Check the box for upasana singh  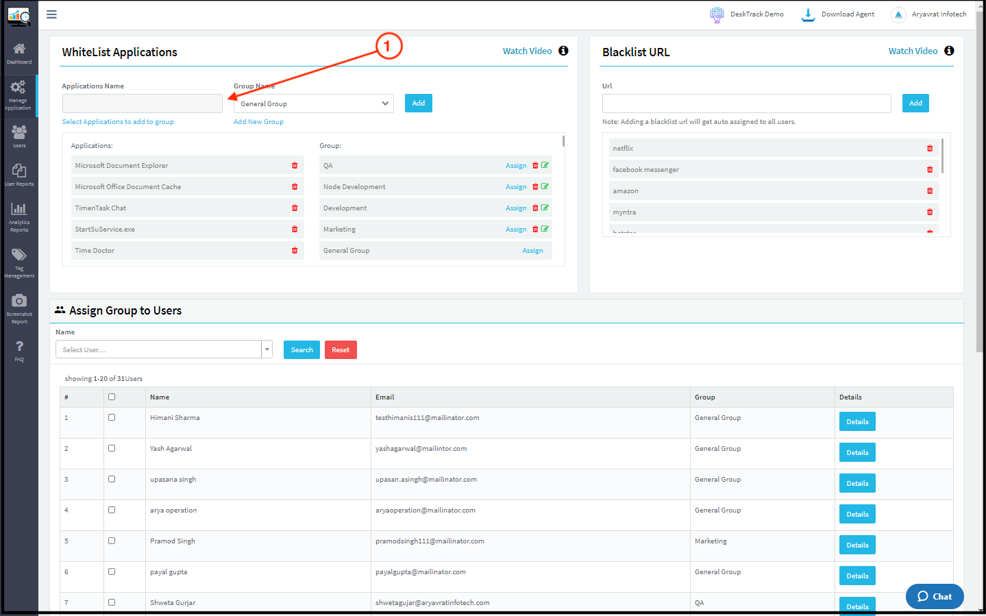(x=112, y=479)
